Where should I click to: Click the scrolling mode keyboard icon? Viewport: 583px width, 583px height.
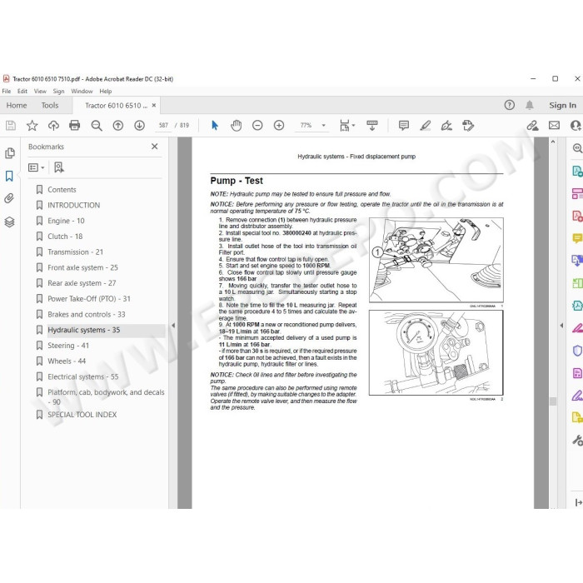(x=371, y=126)
